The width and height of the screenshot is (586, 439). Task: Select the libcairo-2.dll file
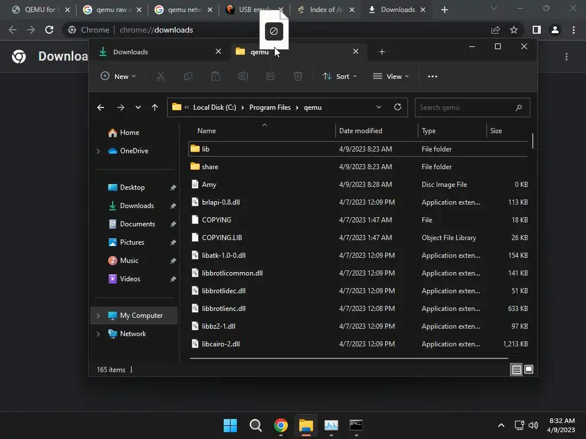point(358,344)
